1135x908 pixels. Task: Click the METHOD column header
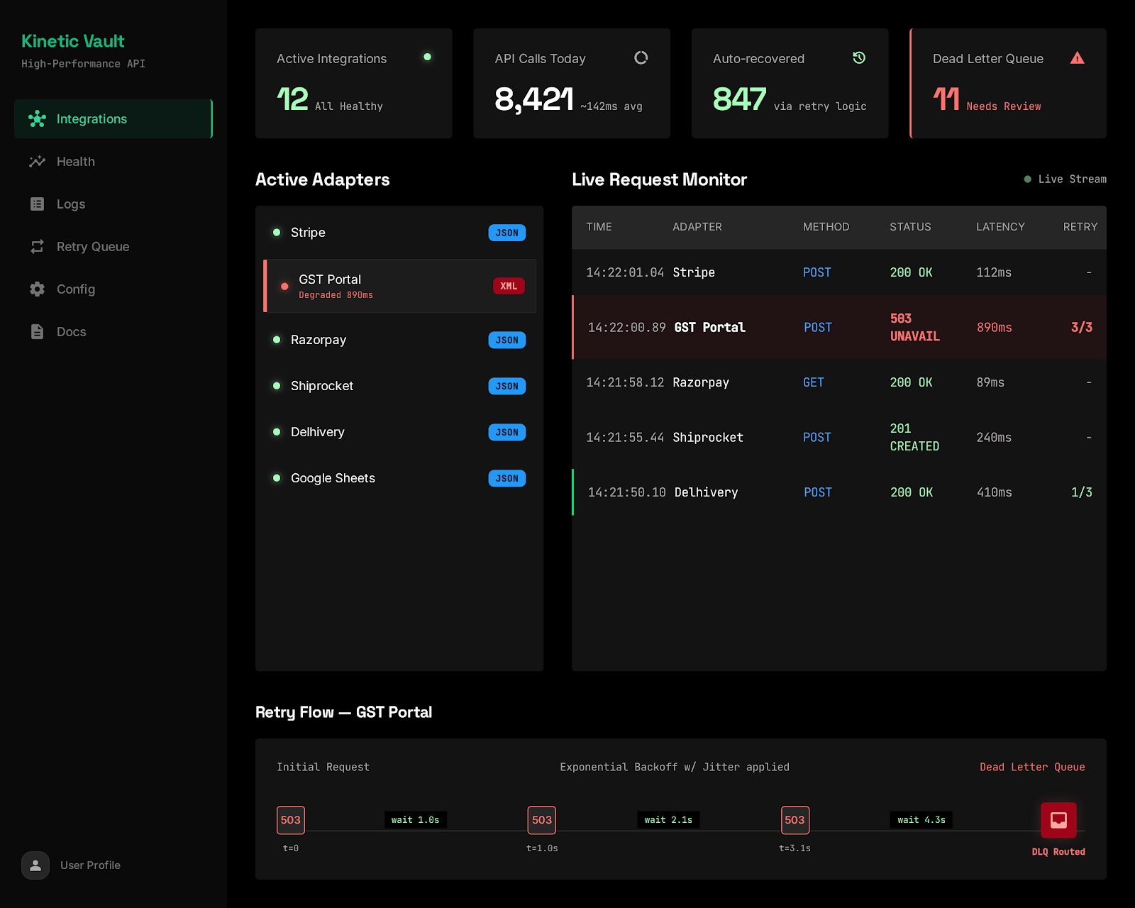[x=826, y=227]
